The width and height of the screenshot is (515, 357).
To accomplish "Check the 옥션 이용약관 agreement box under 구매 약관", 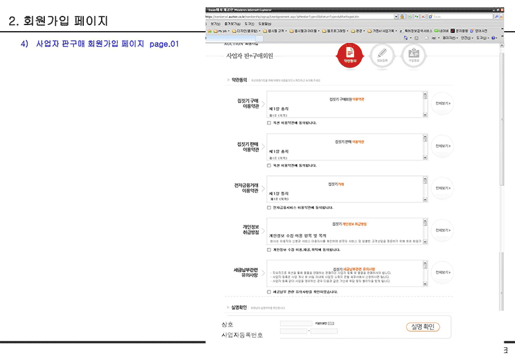I will click(269, 122).
